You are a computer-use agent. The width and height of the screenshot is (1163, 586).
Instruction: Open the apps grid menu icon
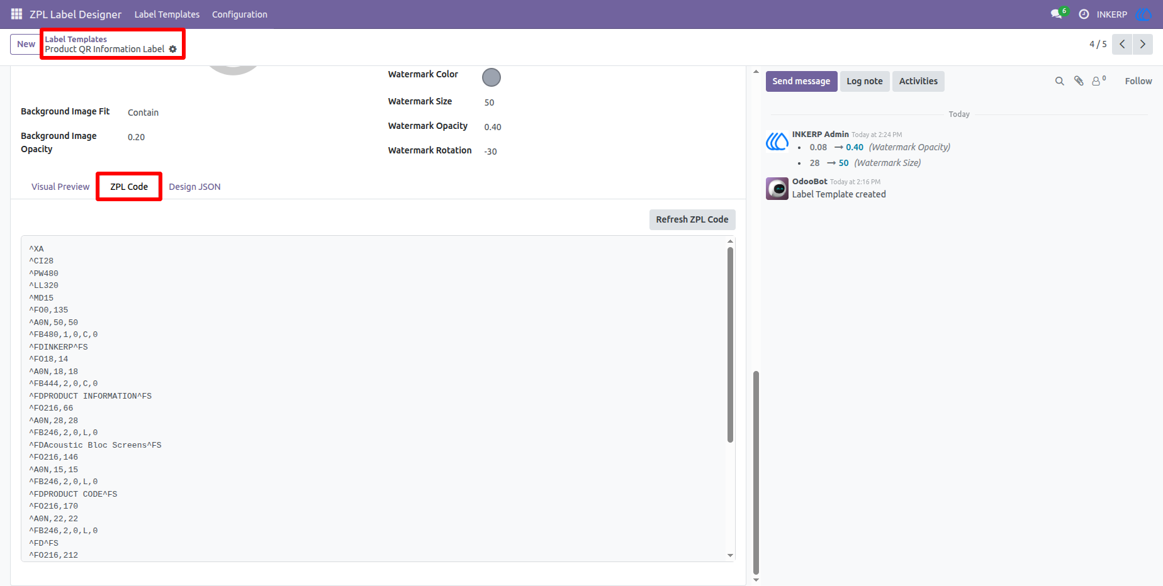(x=16, y=14)
